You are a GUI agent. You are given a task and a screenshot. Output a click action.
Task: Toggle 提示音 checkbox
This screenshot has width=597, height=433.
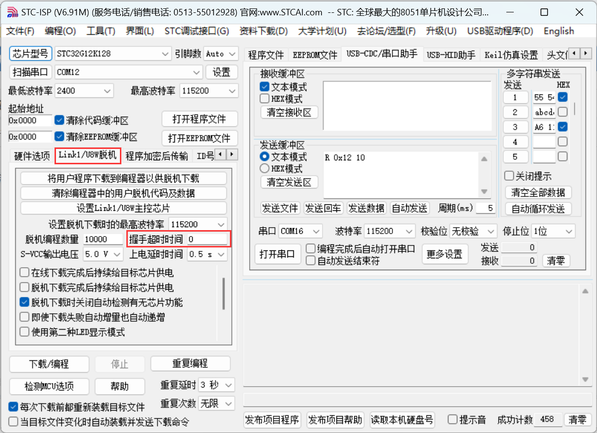click(453, 420)
